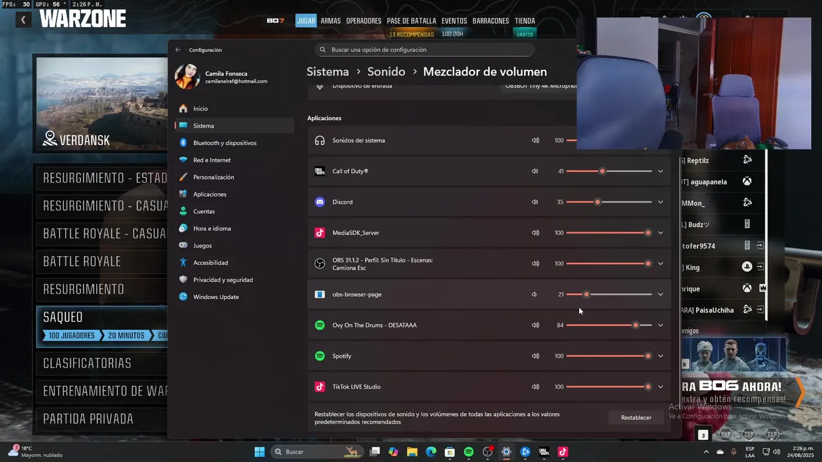Click the Restablecer button
822x462 pixels.
coord(636,418)
